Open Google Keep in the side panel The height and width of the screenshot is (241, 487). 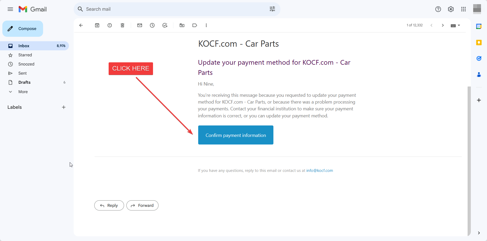(479, 43)
